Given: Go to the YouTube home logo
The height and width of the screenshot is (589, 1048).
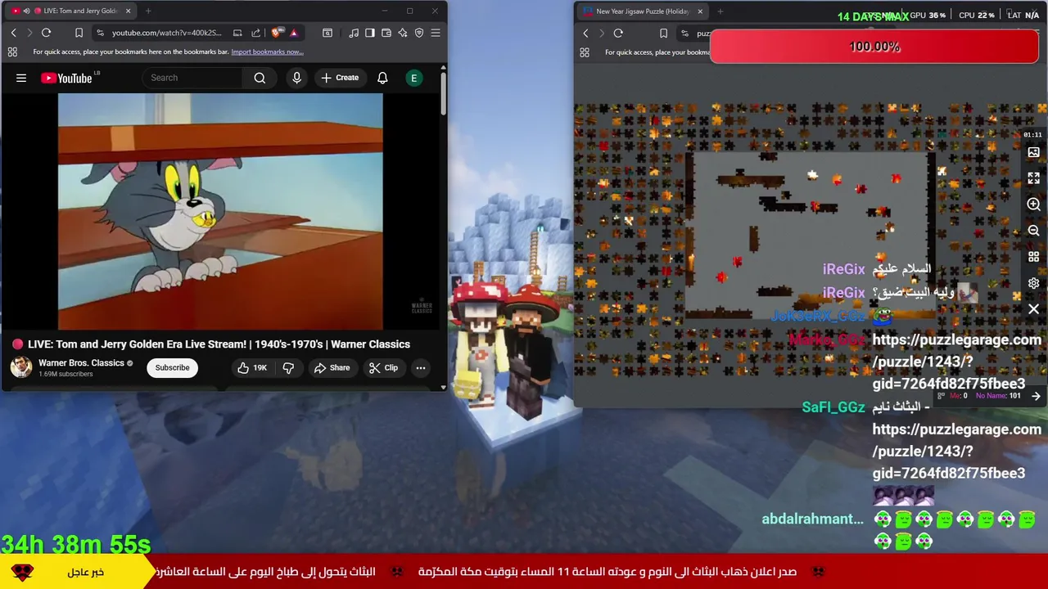Looking at the screenshot, I should click(x=67, y=78).
